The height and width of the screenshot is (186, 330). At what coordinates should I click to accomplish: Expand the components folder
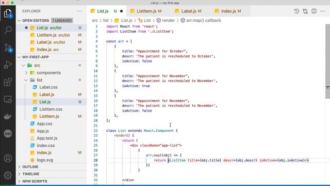click(x=26, y=73)
